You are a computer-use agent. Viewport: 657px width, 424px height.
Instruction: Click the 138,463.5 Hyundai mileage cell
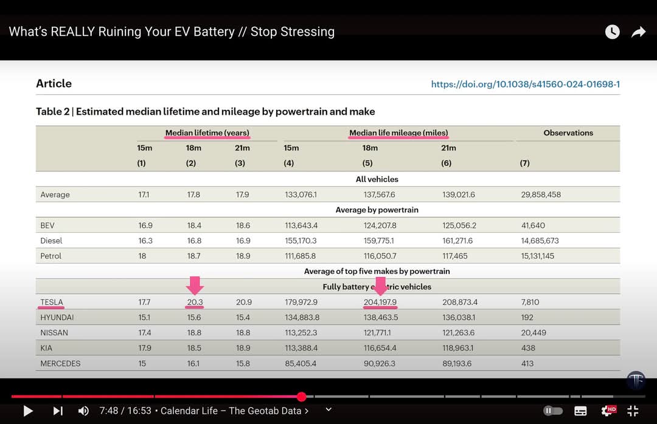click(381, 317)
